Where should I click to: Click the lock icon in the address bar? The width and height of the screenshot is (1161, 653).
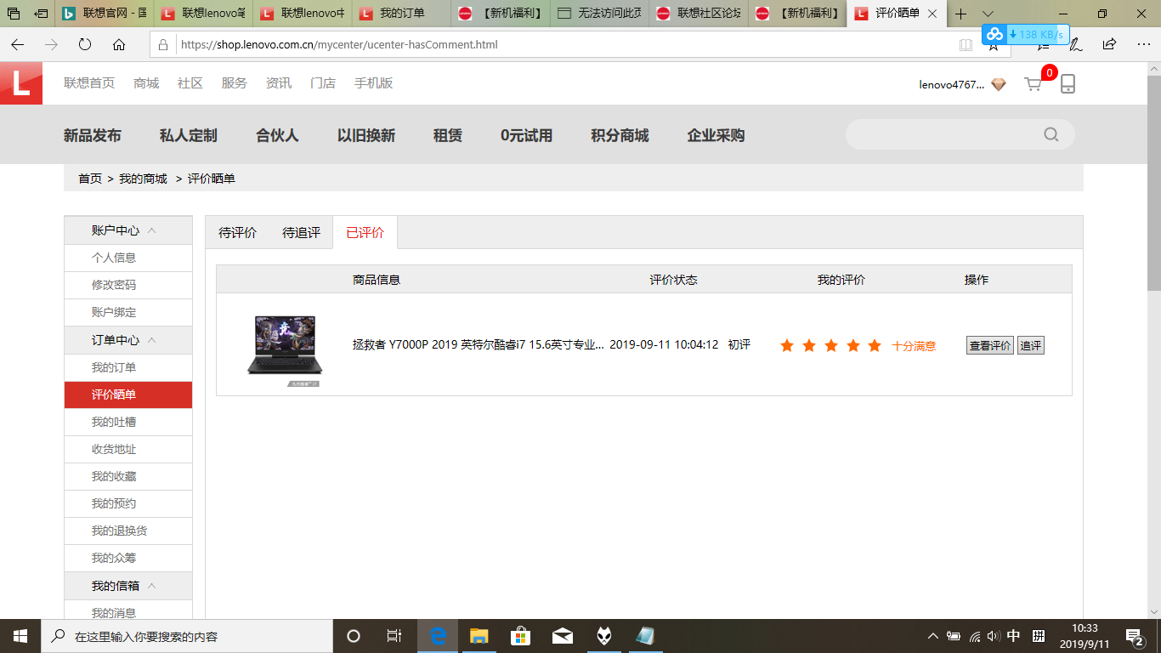pyautogui.click(x=165, y=44)
